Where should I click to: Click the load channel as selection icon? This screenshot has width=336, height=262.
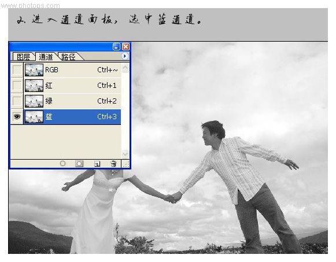(x=62, y=164)
